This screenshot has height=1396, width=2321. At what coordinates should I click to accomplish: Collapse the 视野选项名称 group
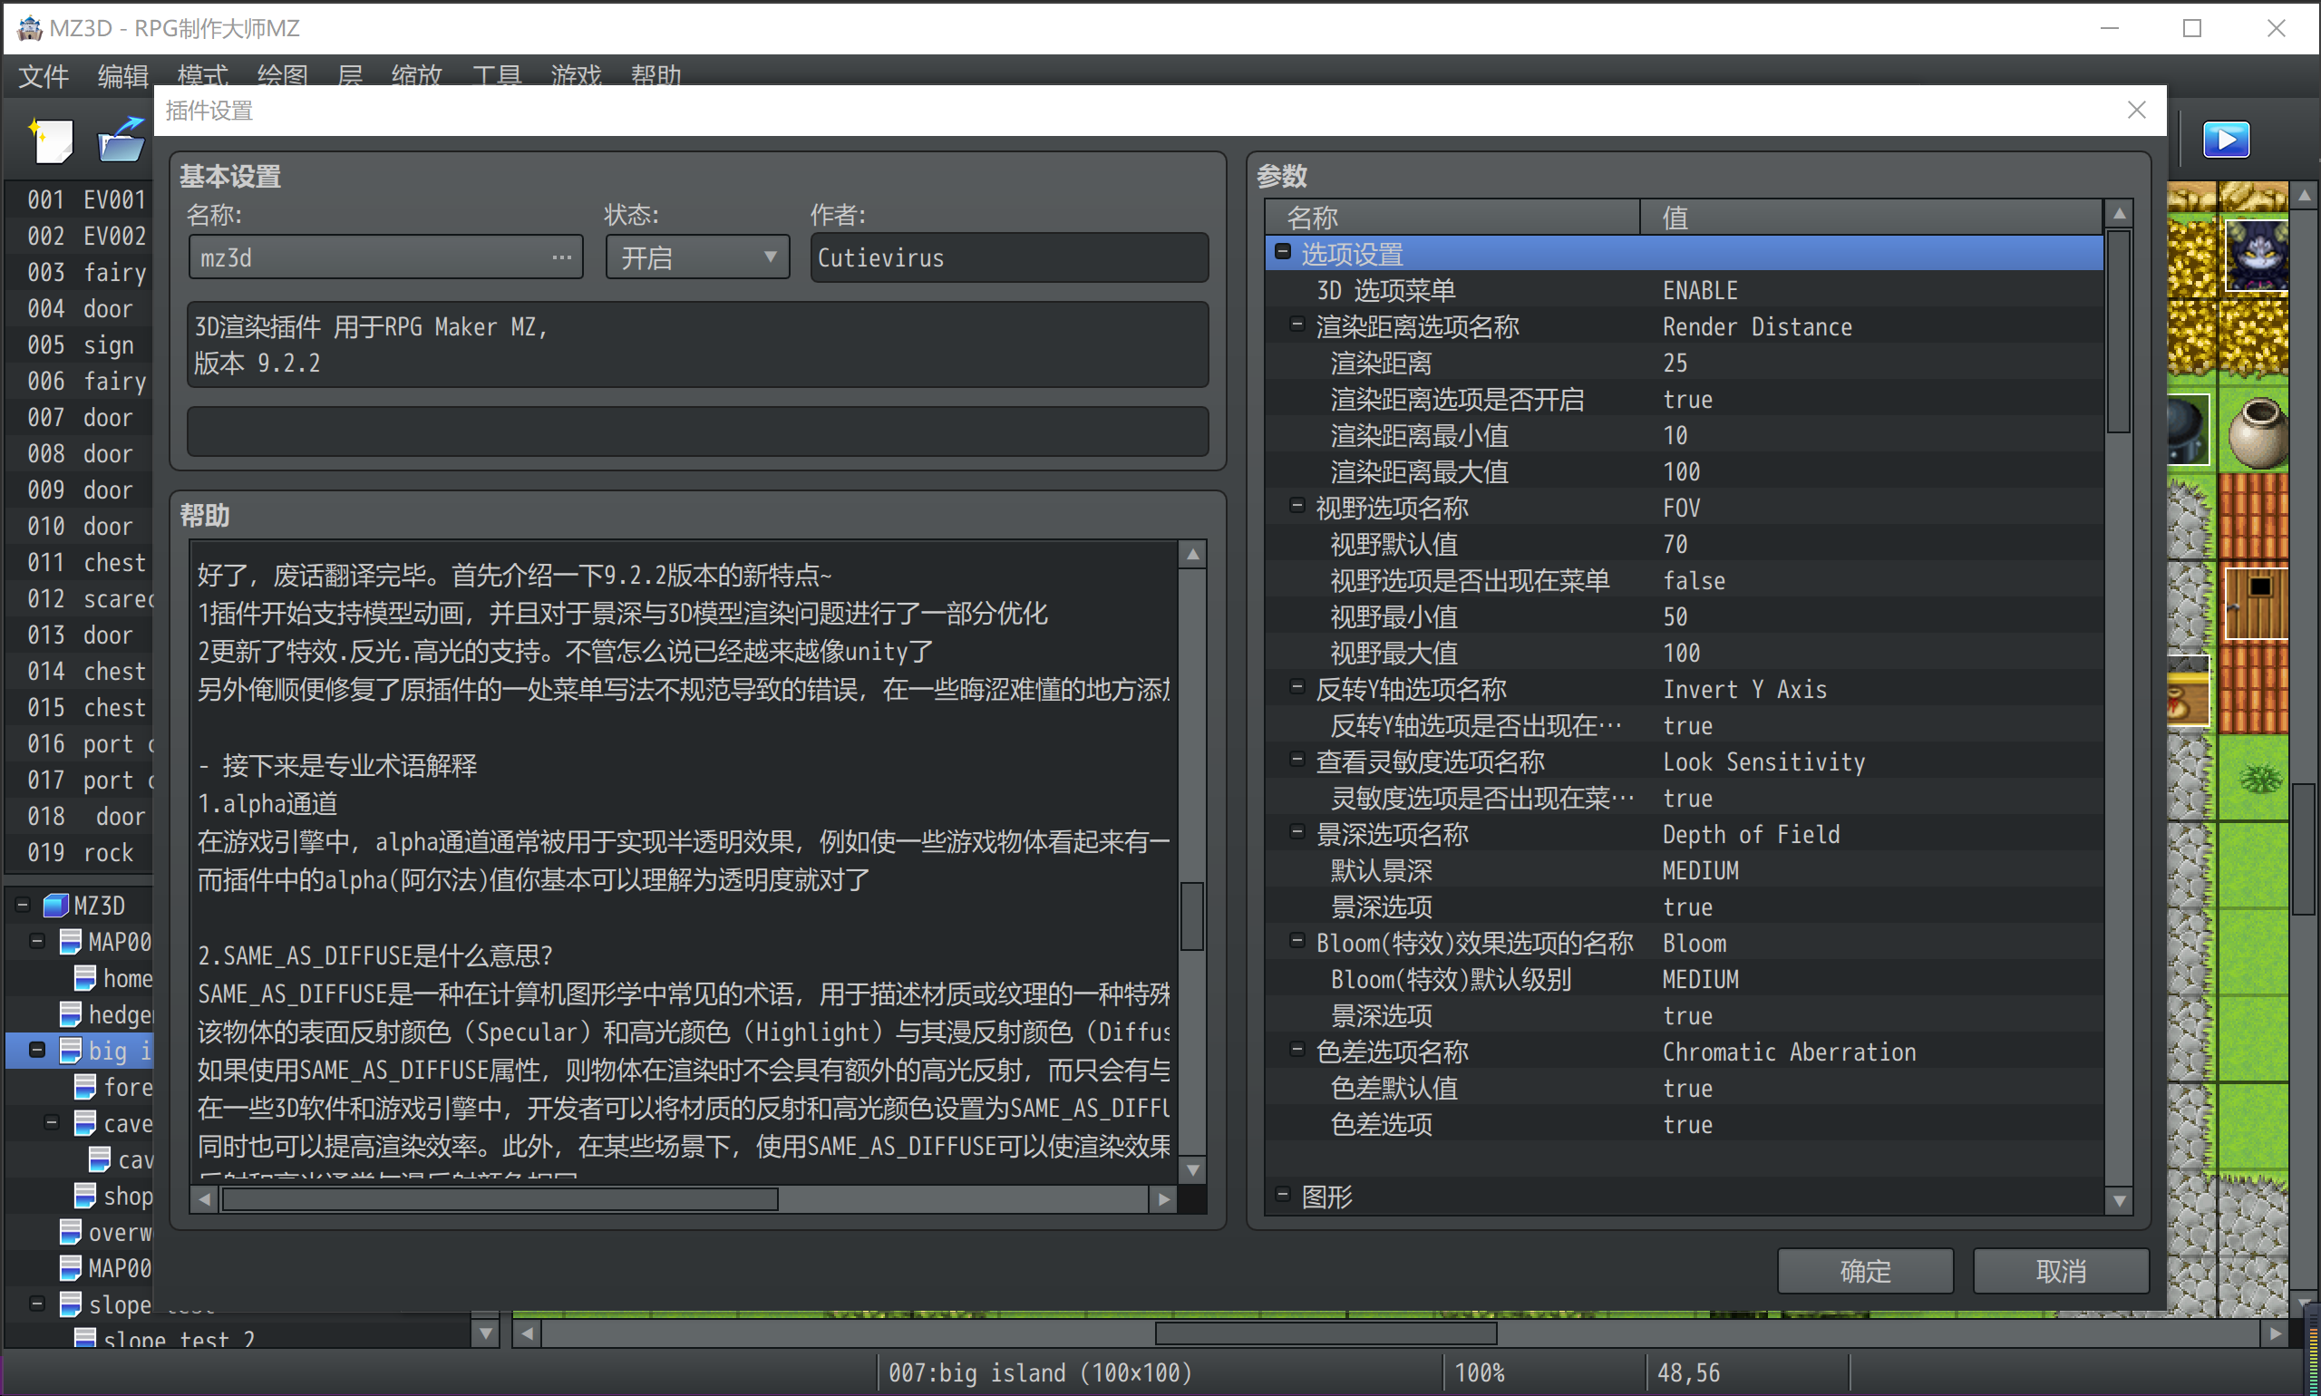[1296, 506]
